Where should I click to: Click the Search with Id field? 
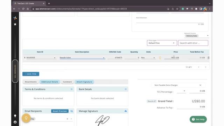click(193, 43)
